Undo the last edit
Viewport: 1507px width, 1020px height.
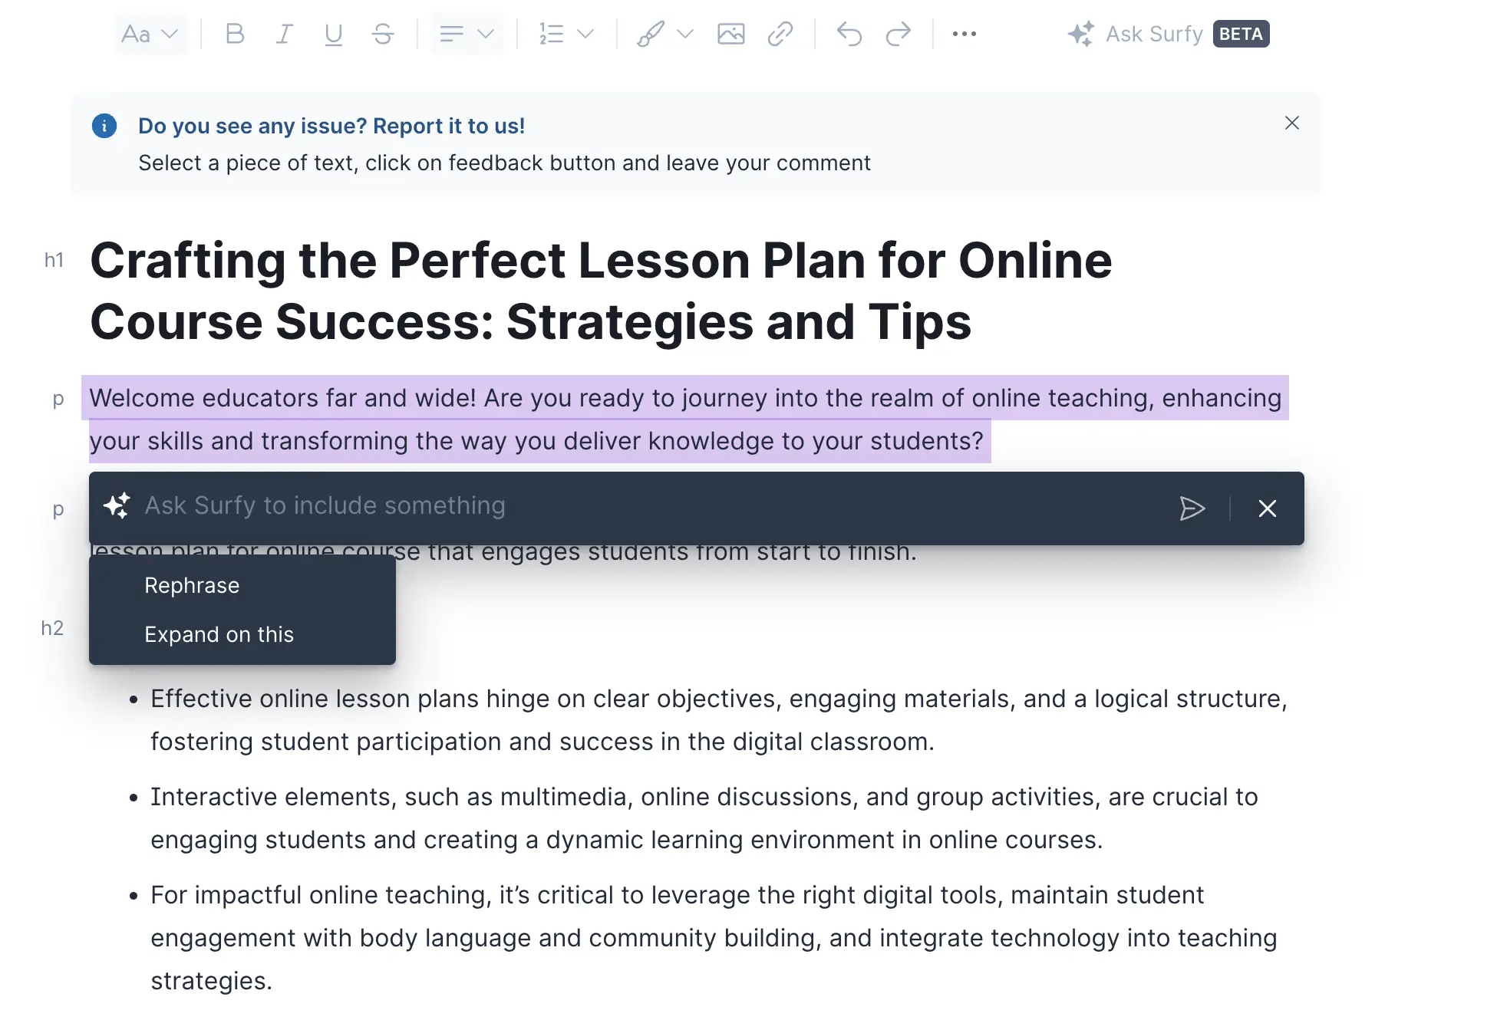pyautogui.click(x=849, y=34)
